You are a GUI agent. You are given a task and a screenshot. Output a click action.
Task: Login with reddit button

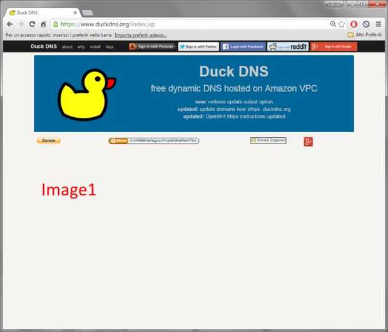pyautogui.click(x=288, y=46)
